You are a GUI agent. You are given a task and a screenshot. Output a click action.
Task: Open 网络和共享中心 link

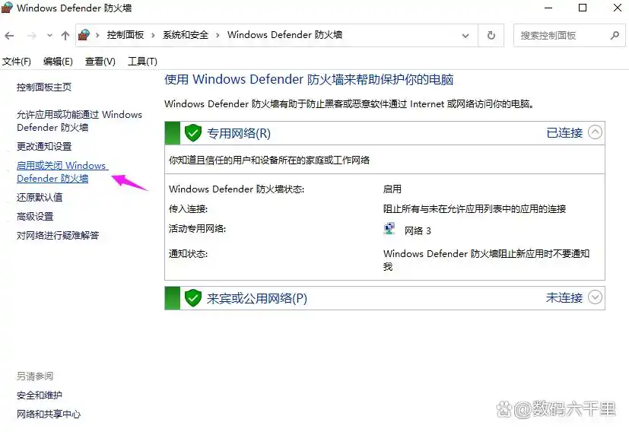click(49, 414)
